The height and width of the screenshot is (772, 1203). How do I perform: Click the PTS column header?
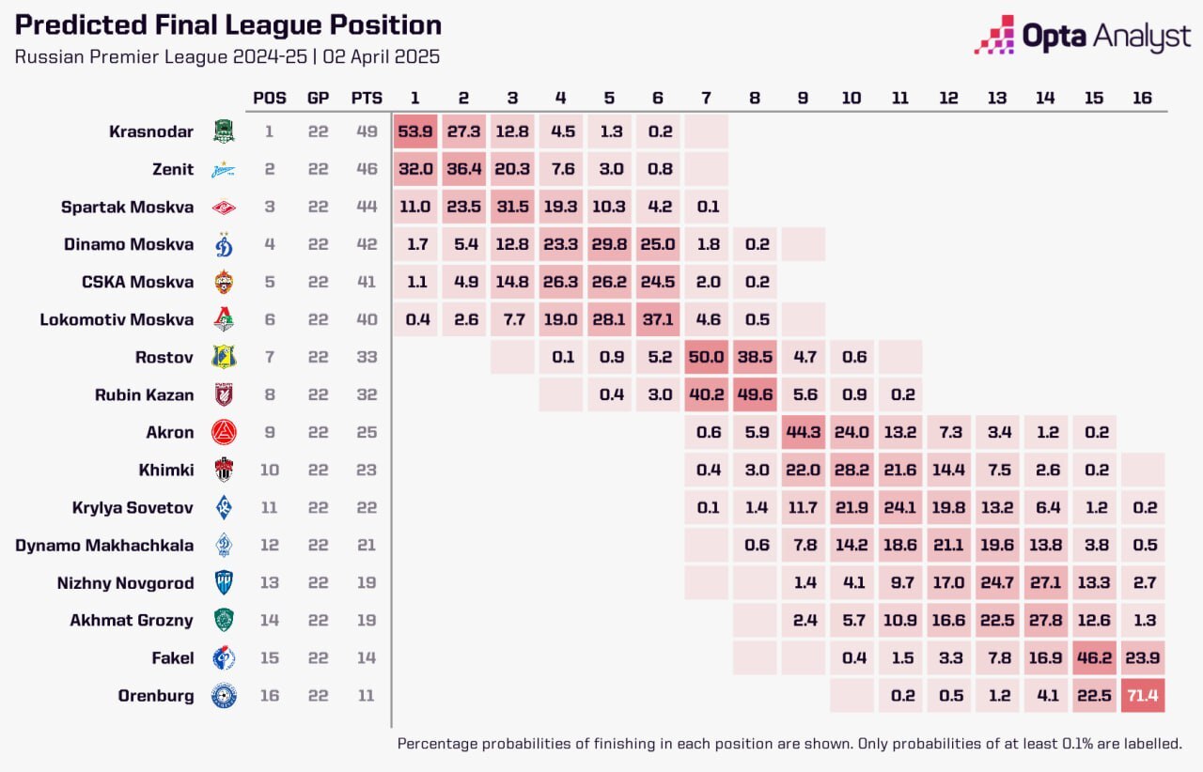[367, 98]
